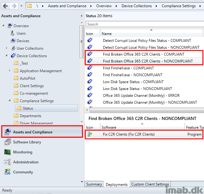
Task: Select Device Collections in breadcrumb path
Action: pyautogui.click(x=137, y=6)
